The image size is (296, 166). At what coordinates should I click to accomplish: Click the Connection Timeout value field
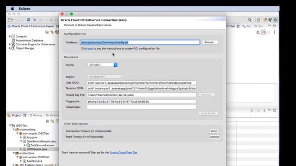point(214,131)
